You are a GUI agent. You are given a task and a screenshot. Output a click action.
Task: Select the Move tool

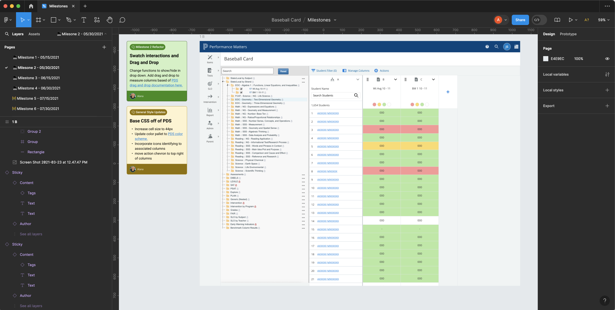click(x=22, y=20)
